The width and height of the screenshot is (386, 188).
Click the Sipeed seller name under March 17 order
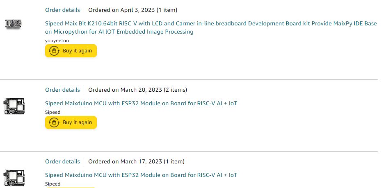point(53,184)
